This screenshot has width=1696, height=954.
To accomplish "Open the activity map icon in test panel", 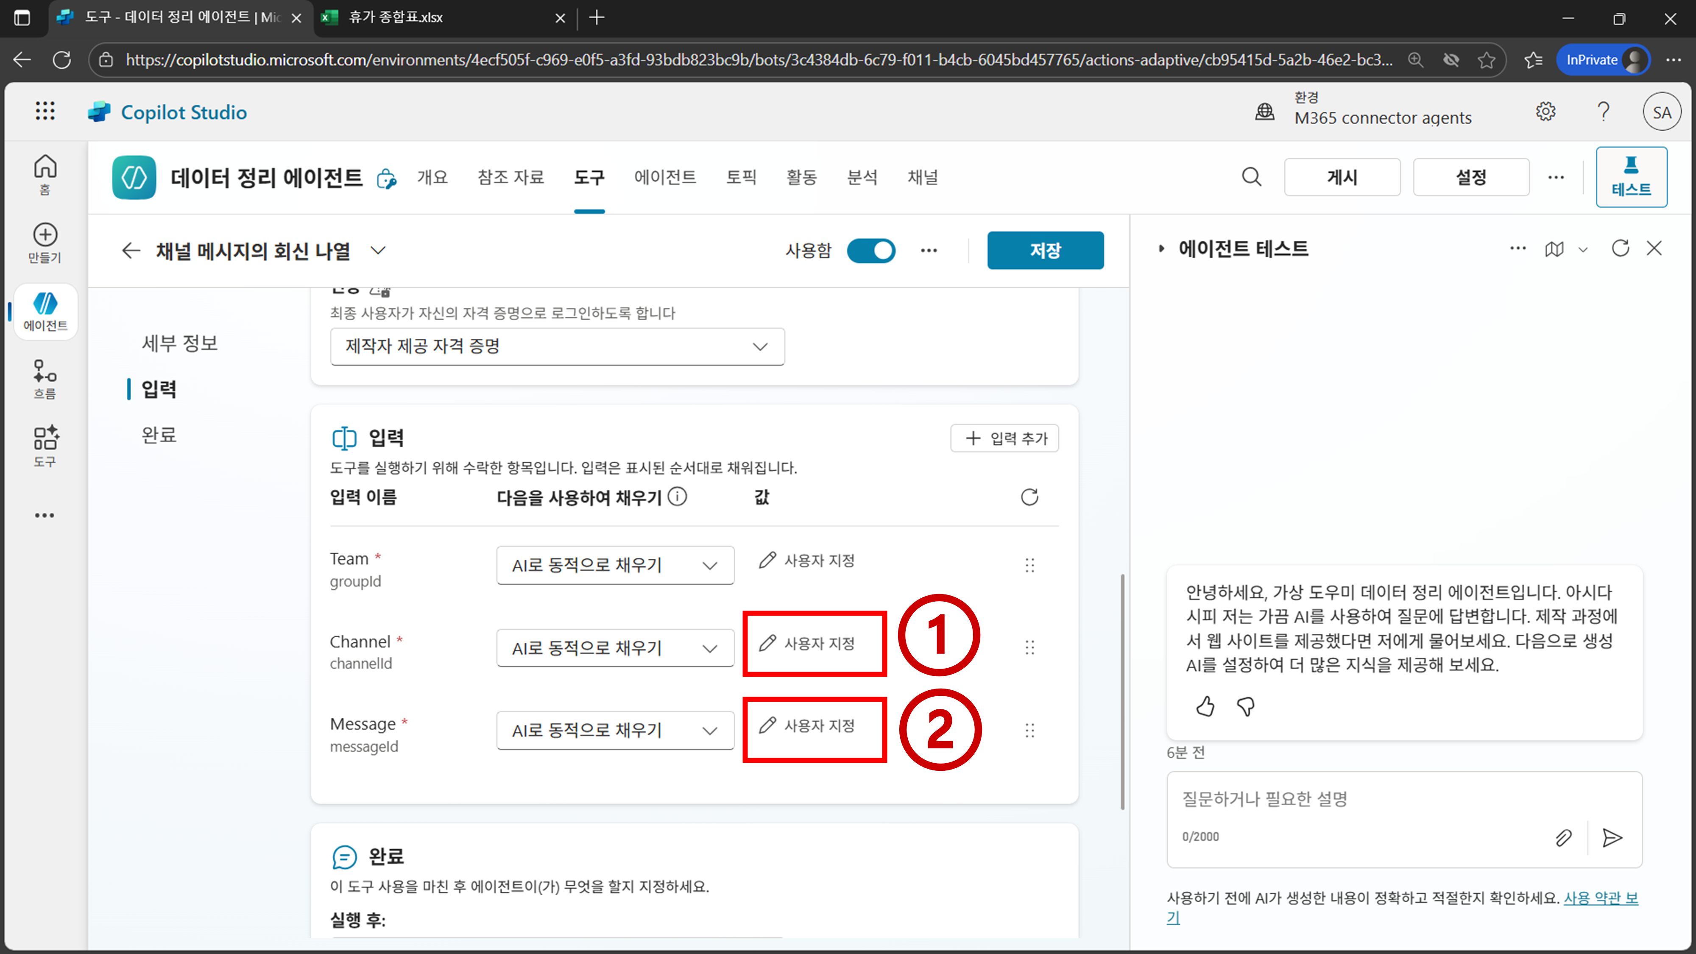I will click(x=1554, y=249).
